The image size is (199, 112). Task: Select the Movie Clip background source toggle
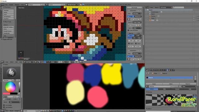click(138, 16)
